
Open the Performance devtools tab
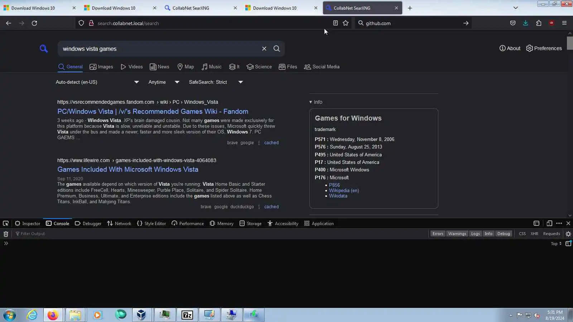point(188,224)
